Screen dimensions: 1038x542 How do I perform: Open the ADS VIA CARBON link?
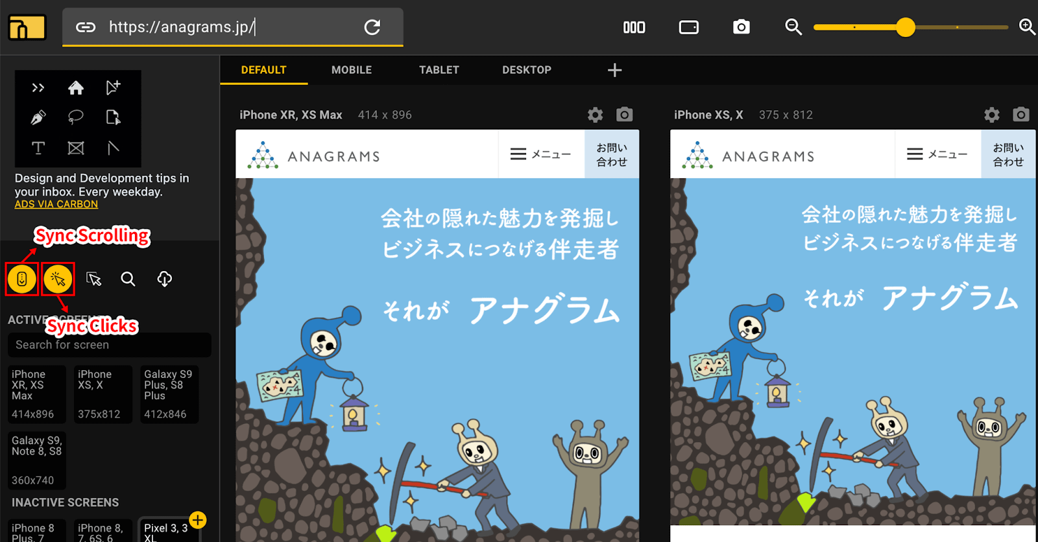56,204
